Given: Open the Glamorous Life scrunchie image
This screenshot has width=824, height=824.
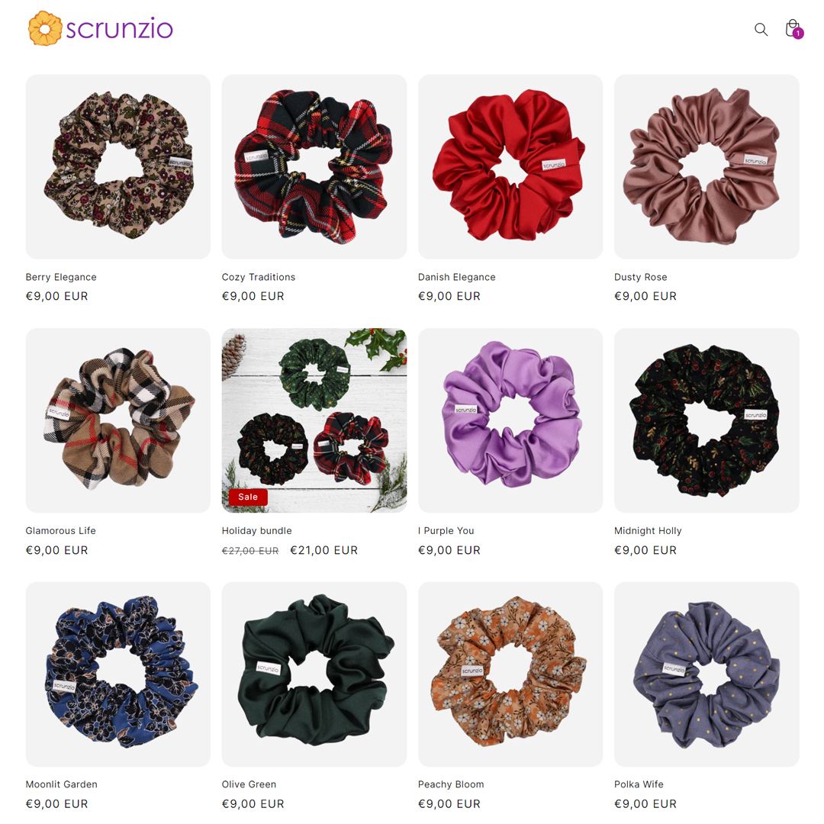Looking at the screenshot, I should click(x=118, y=420).
